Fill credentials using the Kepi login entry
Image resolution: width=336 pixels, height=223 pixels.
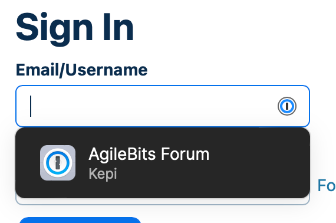click(x=163, y=163)
